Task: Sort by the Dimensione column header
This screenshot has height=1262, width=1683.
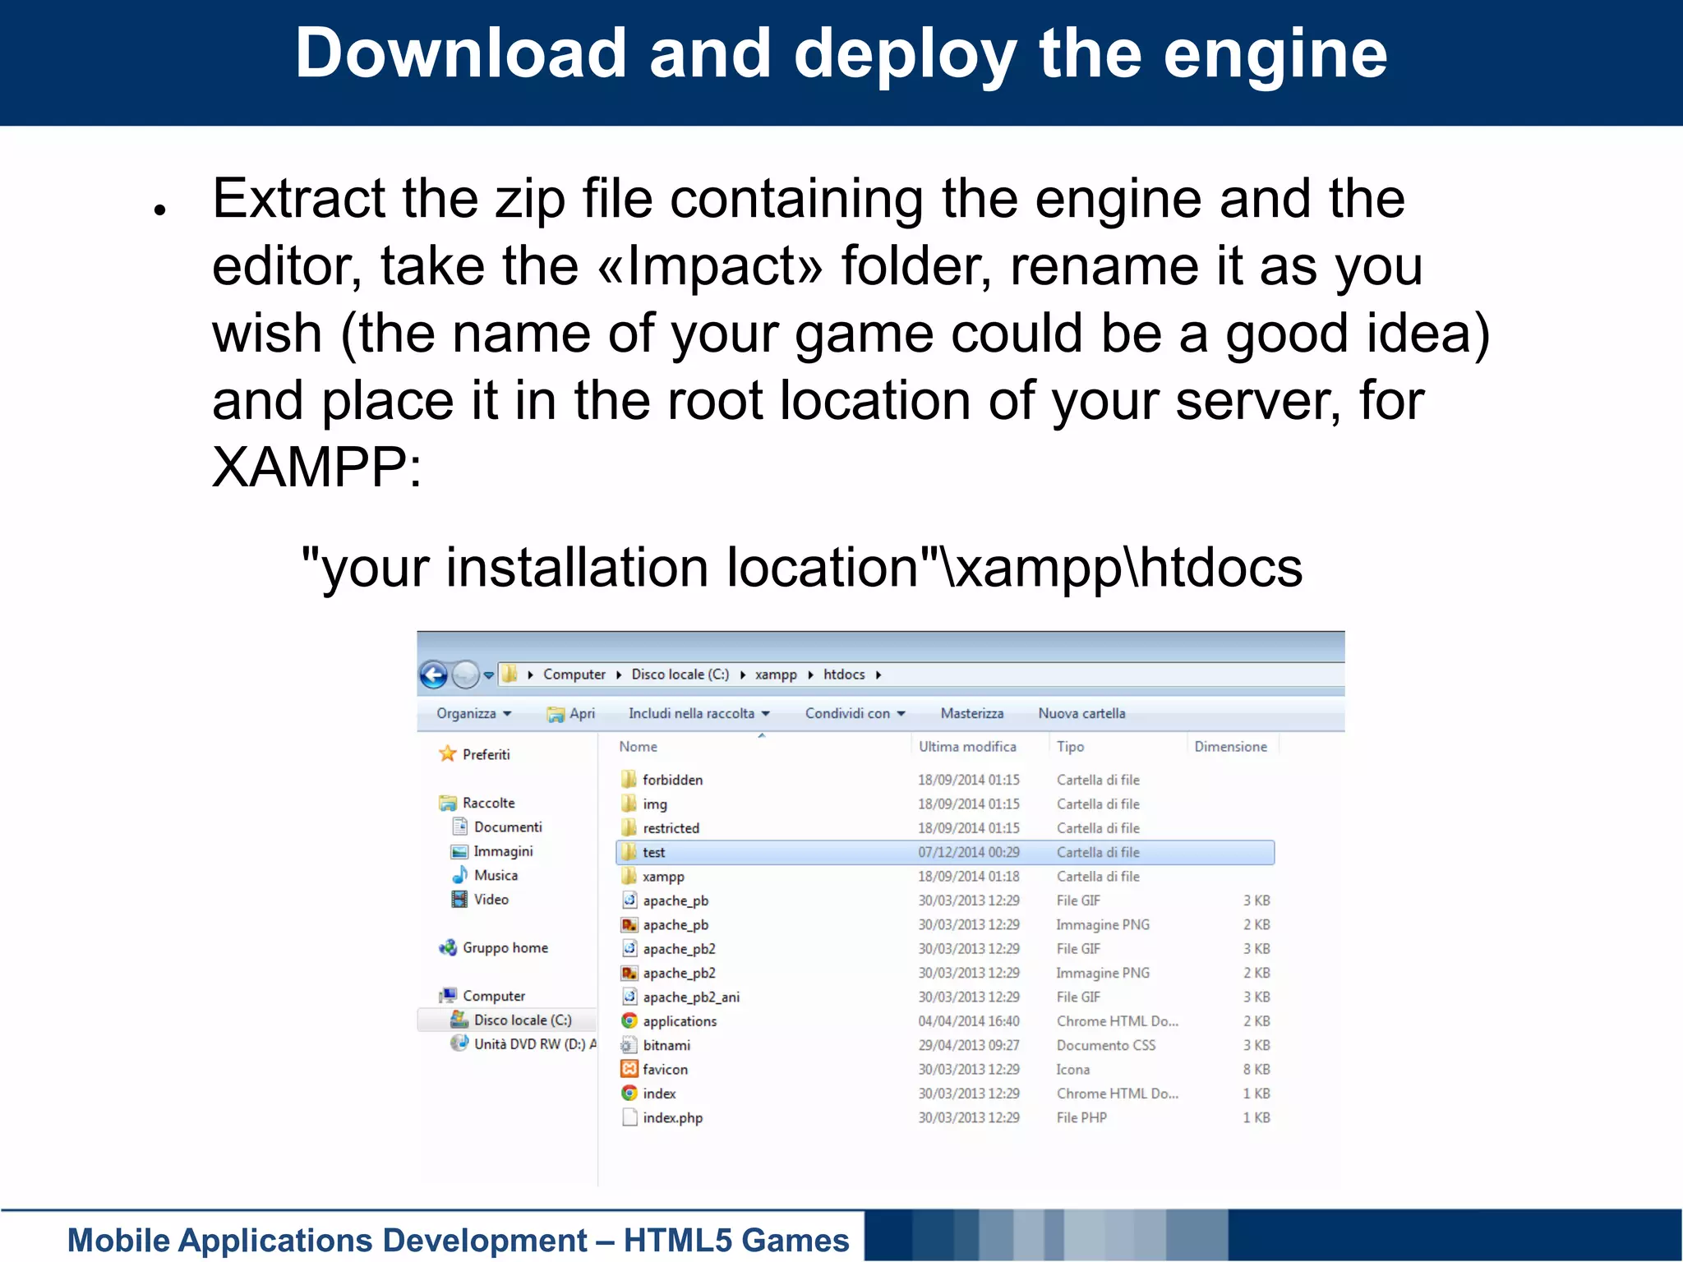Action: pos(1230,746)
